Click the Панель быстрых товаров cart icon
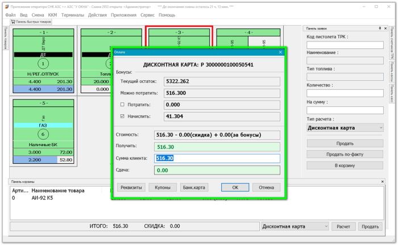 [13, 22]
